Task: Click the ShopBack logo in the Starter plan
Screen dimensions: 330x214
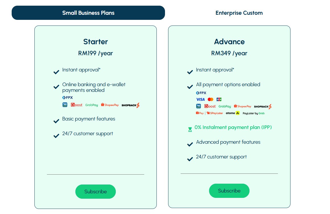Action: pos(130,105)
